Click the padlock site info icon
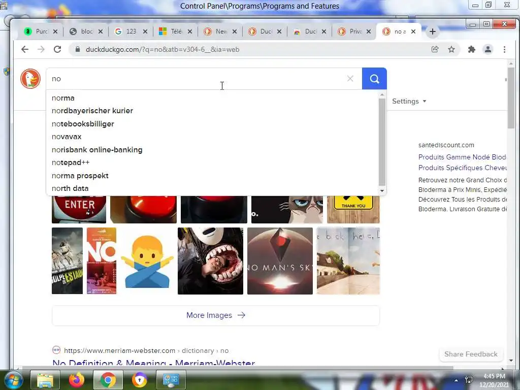This screenshot has height=390, width=520. tap(78, 49)
